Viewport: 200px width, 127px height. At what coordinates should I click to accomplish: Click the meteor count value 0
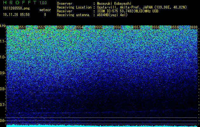click(45, 15)
